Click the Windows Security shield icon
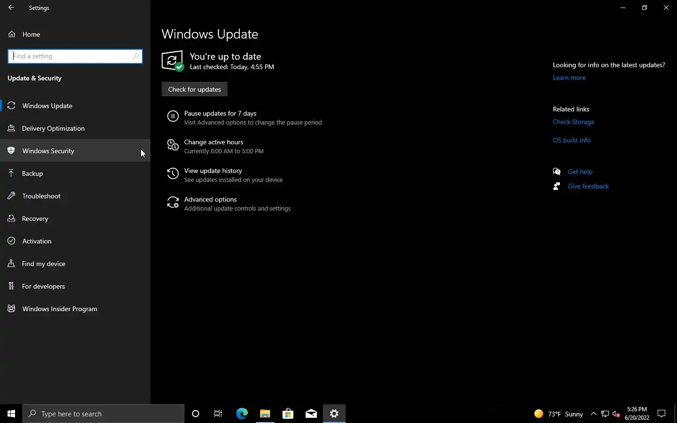677x423 pixels. pyautogui.click(x=11, y=151)
